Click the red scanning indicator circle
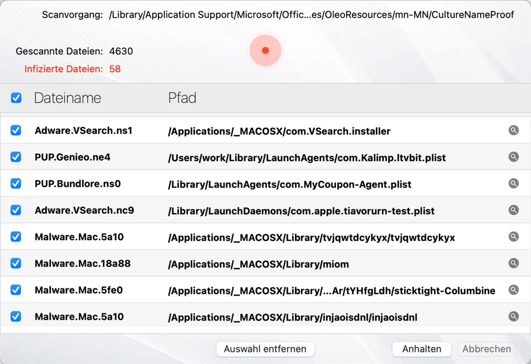Viewport: 531px width, 364px height. point(265,51)
